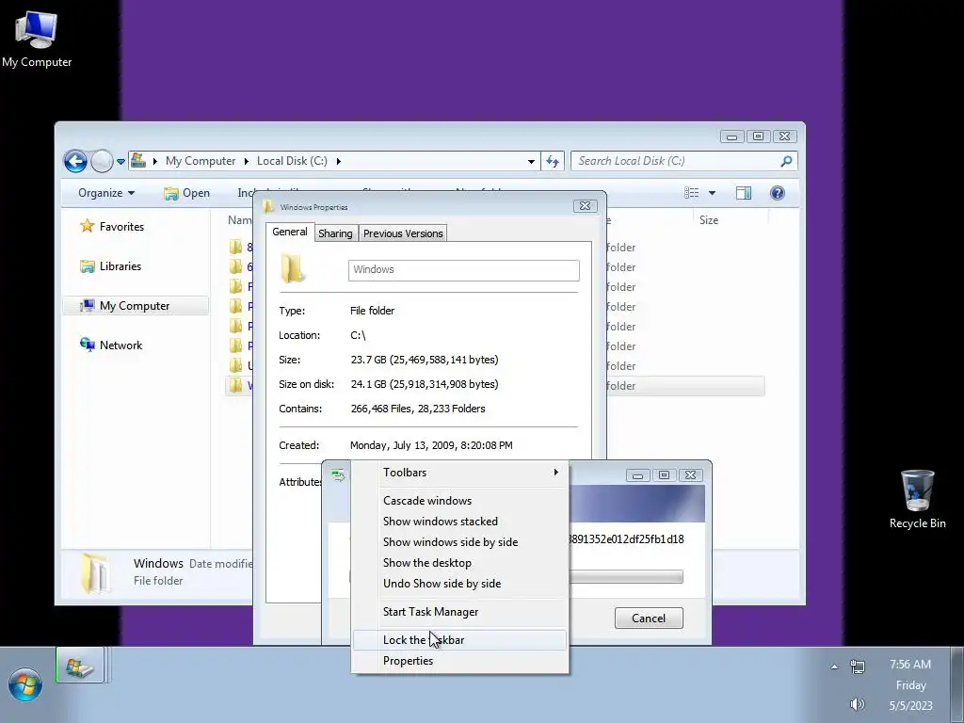Click the Size column header
964x723 pixels.
point(708,220)
